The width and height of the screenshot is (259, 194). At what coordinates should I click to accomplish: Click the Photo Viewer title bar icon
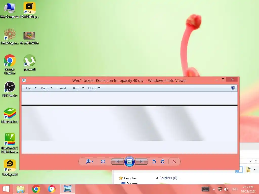[24, 80]
